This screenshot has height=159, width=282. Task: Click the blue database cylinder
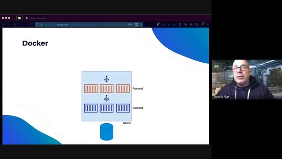(107, 132)
